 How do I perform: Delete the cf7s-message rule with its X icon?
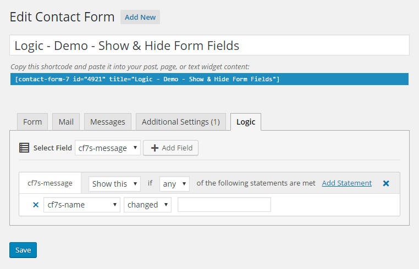[386, 183]
